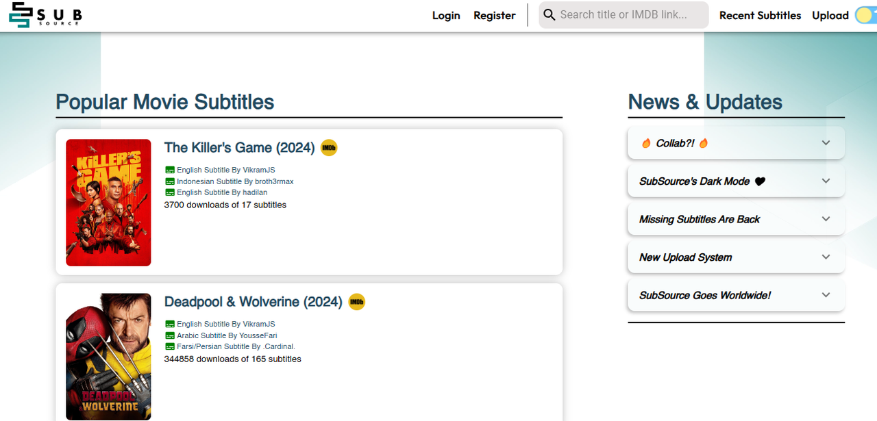This screenshot has width=877, height=421.
Task: Open Indonesian Subtitle By broth3rmax
Action: (x=235, y=181)
